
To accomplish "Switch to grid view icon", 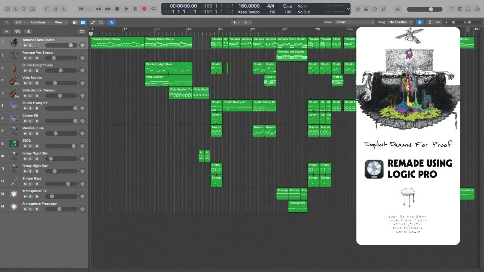I will [x=74, y=22].
